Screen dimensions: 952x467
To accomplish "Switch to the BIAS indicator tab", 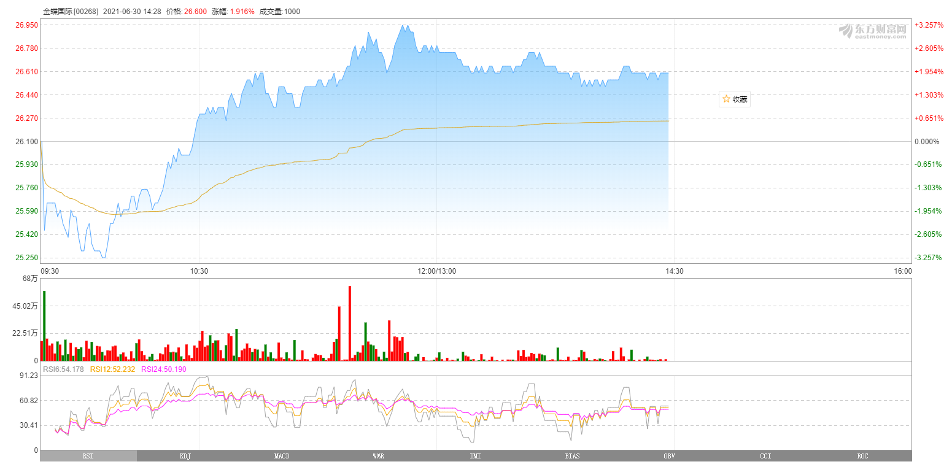I will [x=572, y=456].
